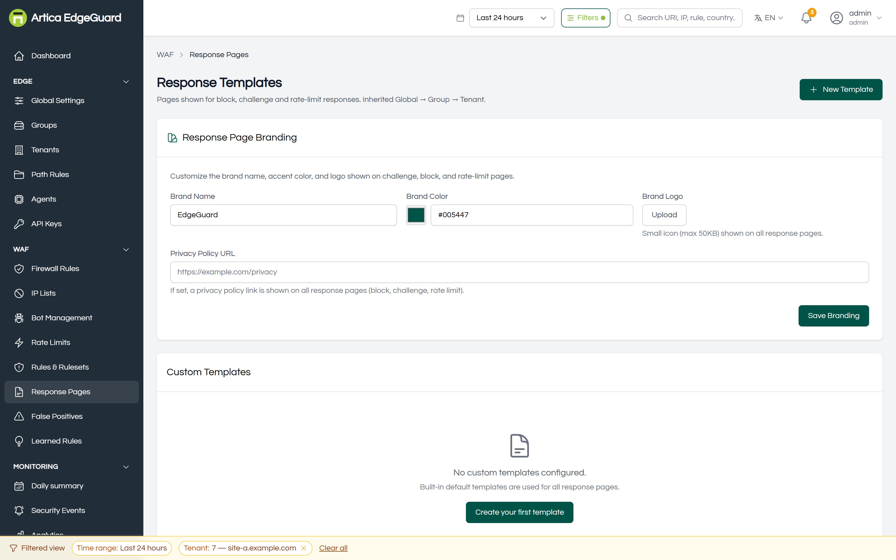Open the brand color swatch picker
The height and width of the screenshot is (560, 896).
416,215
